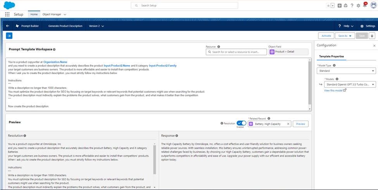This screenshot has height=190, width=378.
Task: Click the Models info icon
Action: pyautogui.click(x=337, y=79)
